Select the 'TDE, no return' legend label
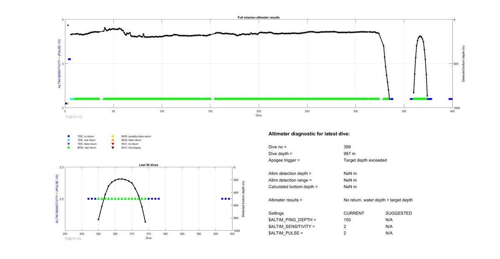 tap(86, 136)
